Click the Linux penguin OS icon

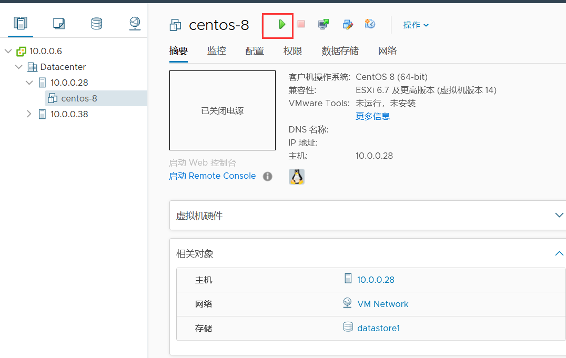(x=296, y=177)
